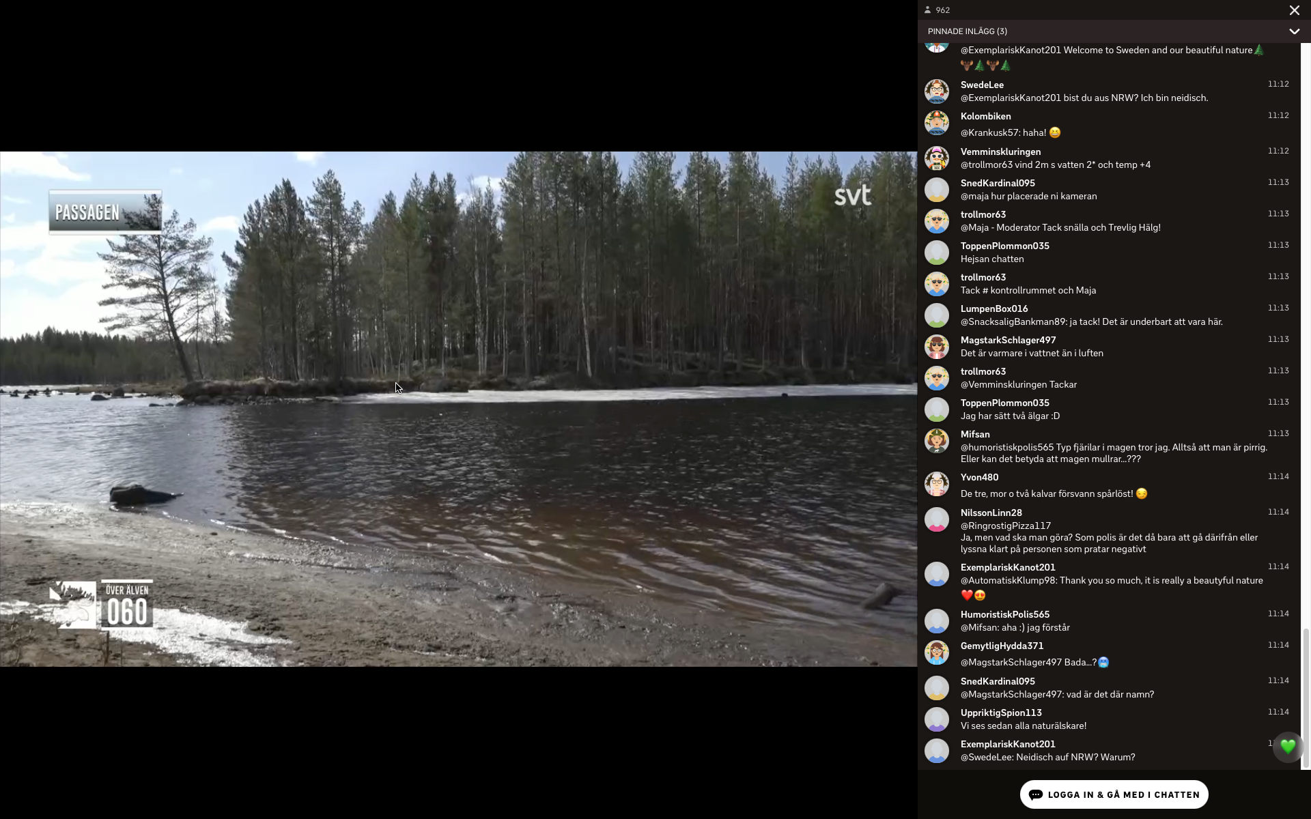
Task: Click the green heart reaction button
Action: click(x=1288, y=747)
